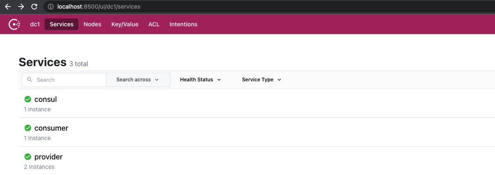495x175 pixels.
Task: Expand the Search across dropdown
Action: 138,80
